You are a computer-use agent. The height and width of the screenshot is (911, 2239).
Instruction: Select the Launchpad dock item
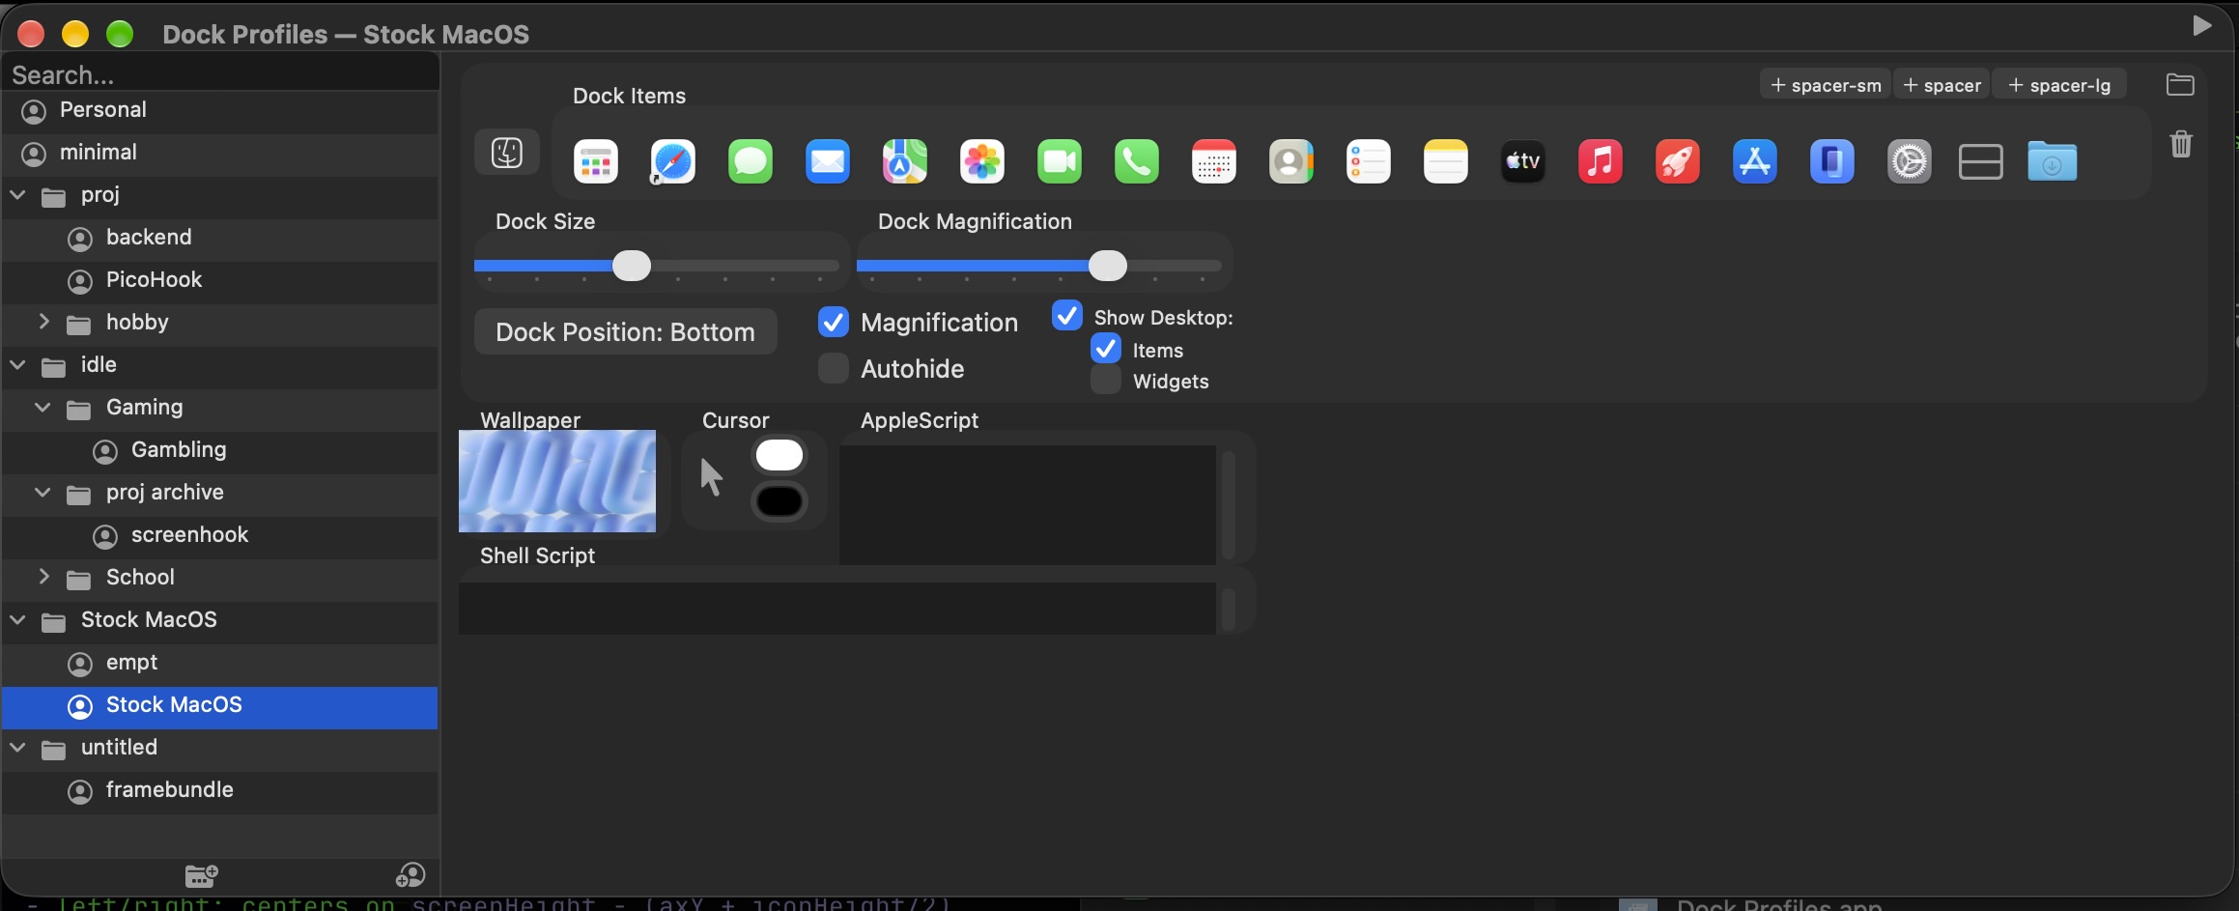coord(596,161)
